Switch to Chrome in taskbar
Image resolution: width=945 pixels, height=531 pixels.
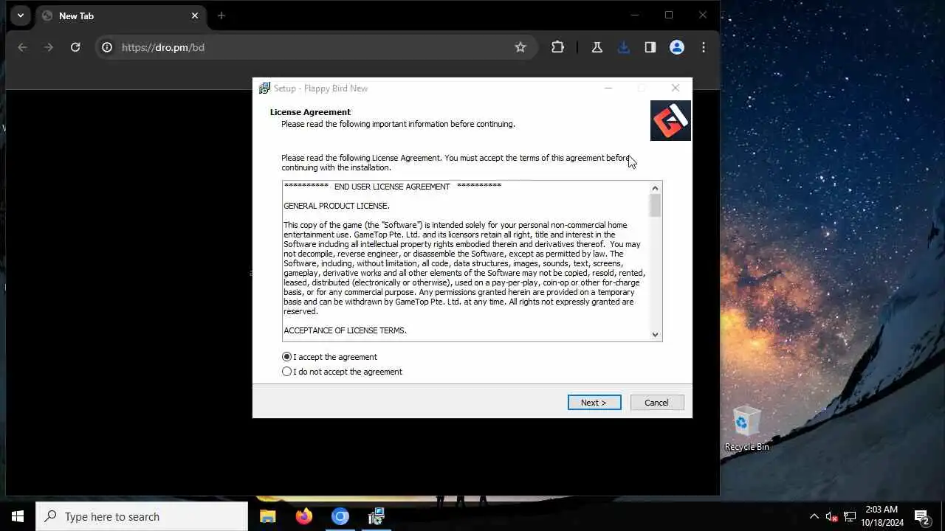coord(340,516)
